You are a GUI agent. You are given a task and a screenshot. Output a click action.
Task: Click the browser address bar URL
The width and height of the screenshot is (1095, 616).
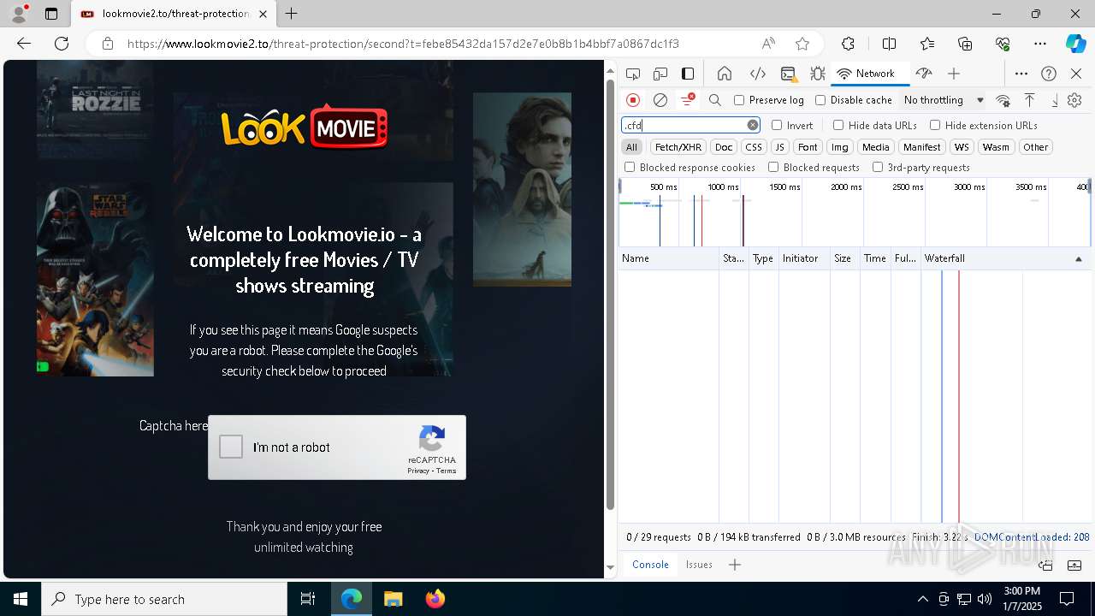[x=403, y=44]
